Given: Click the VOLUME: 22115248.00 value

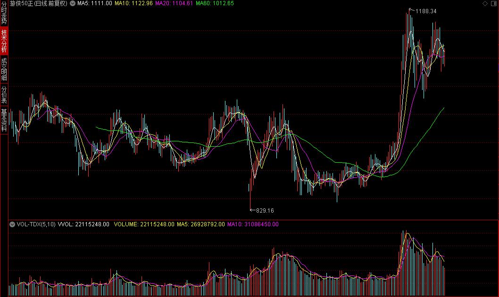Looking at the screenshot, I should click(144, 224).
